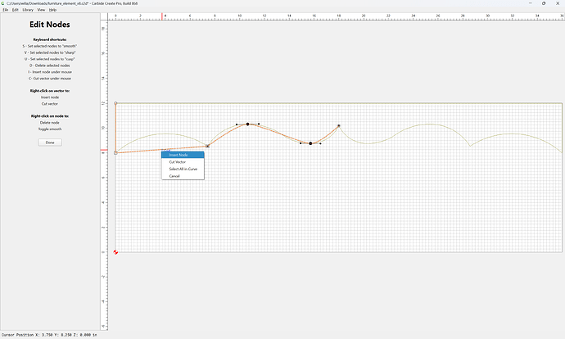The width and height of the screenshot is (565, 339).
Task: Select the sharp cusp node near ruler mark 18
Action: click(339, 126)
